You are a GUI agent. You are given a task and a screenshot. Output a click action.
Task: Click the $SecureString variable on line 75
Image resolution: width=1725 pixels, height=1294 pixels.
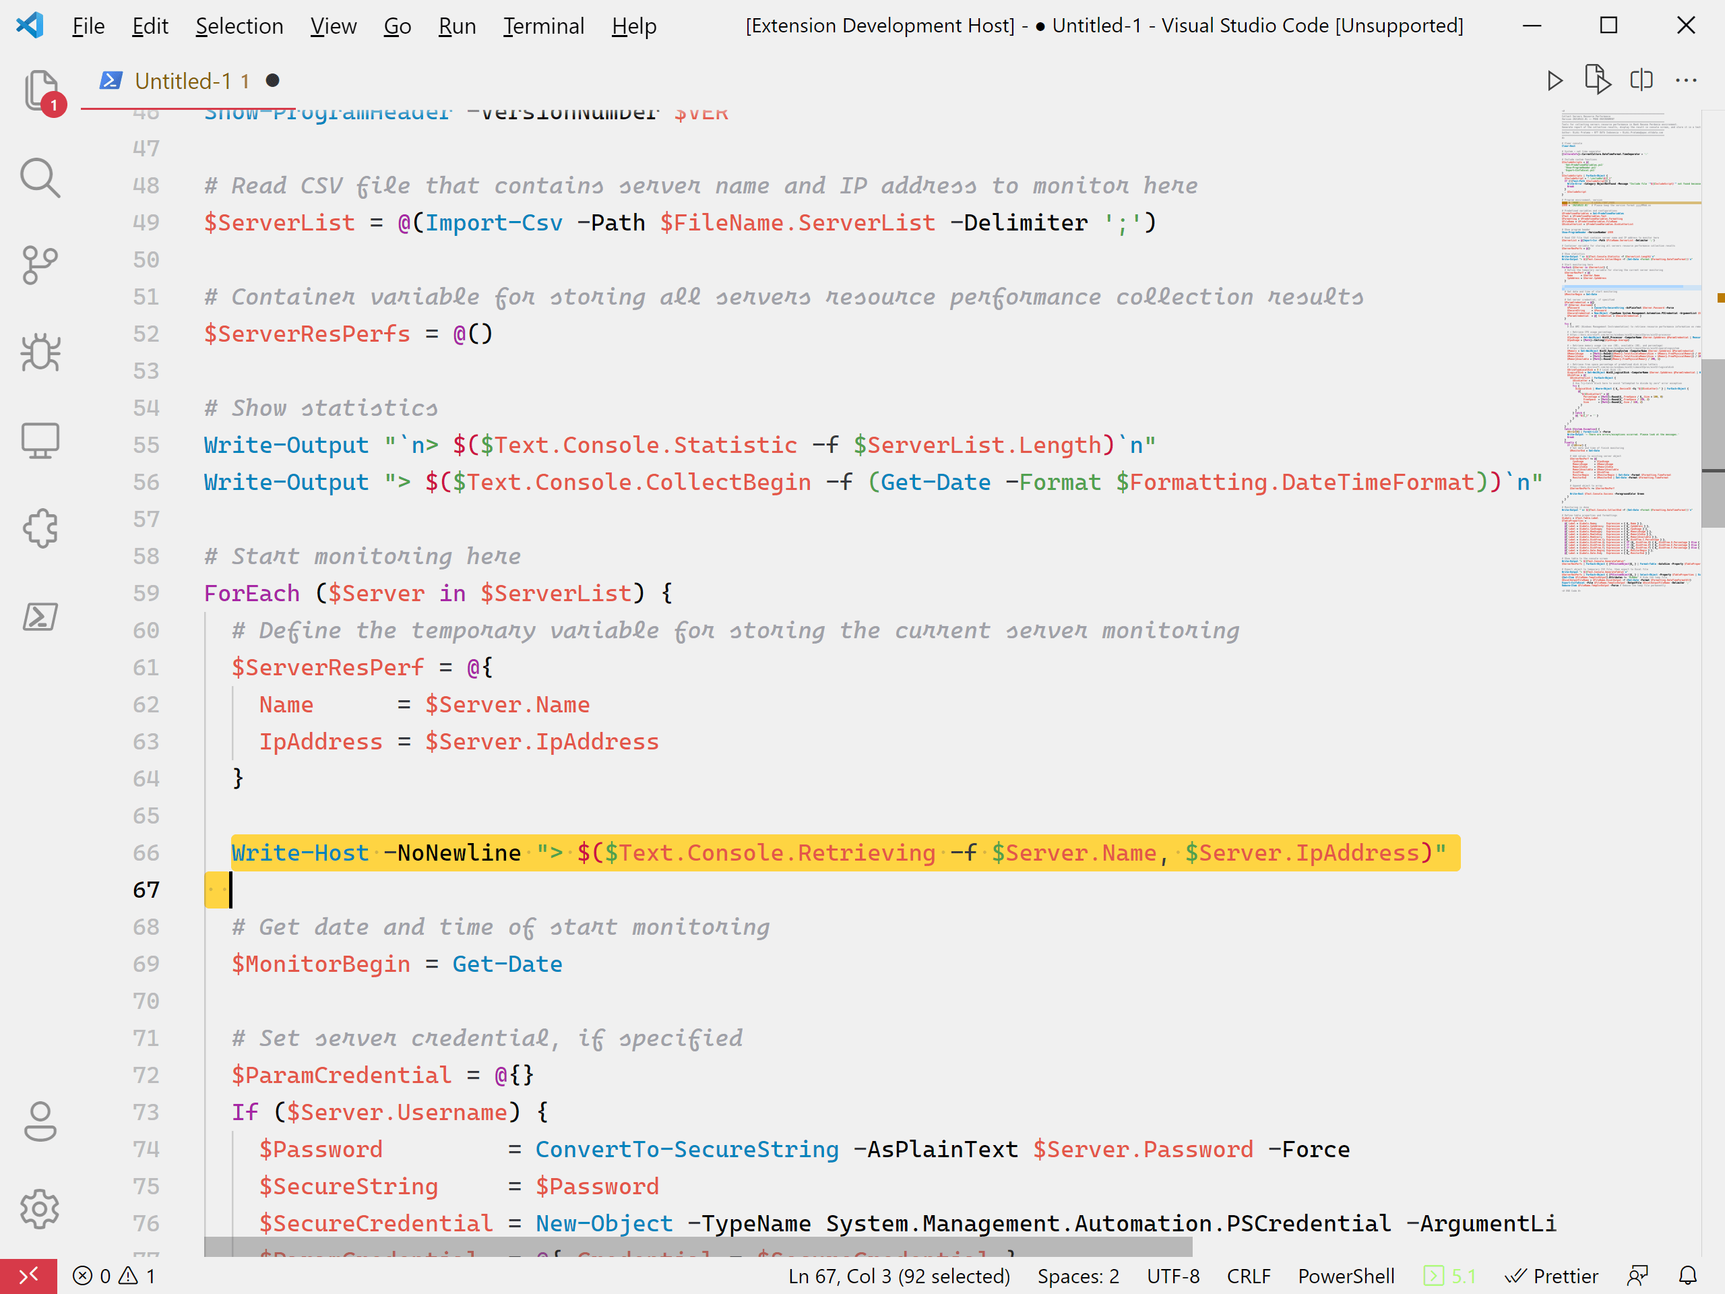pos(348,1186)
